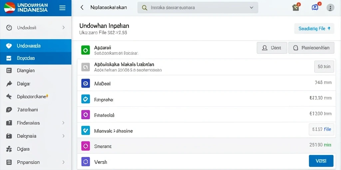
Task: Click the magenta Snerame icon
Action: point(86,146)
